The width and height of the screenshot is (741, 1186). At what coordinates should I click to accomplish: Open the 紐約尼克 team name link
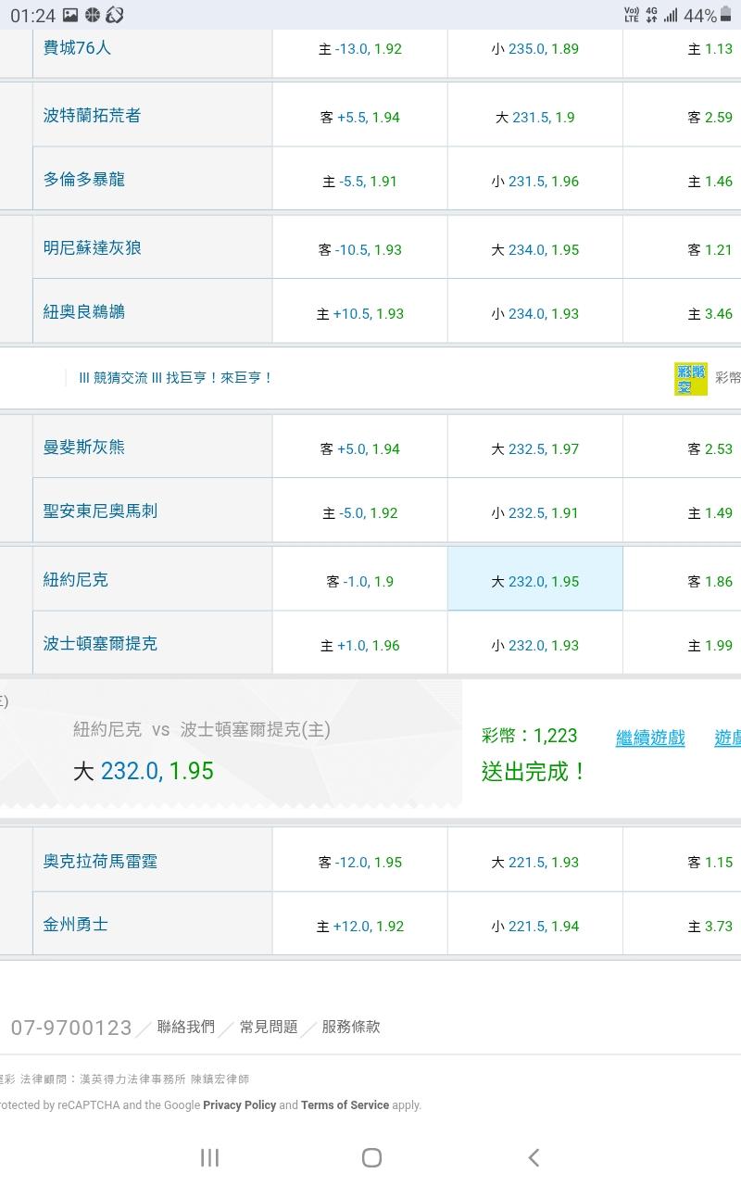point(76,580)
